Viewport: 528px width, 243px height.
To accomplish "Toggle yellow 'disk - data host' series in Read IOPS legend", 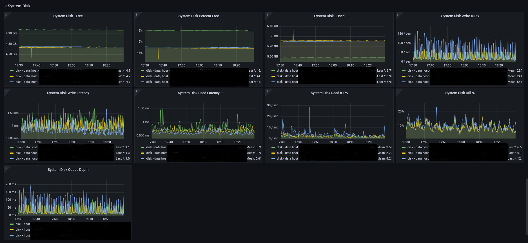I will [x=288, y=153].
